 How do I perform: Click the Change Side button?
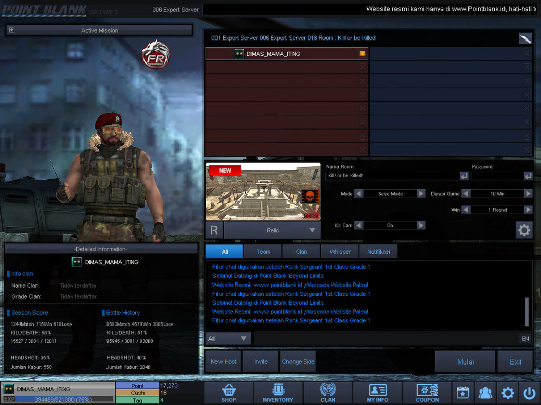(298, 361)
